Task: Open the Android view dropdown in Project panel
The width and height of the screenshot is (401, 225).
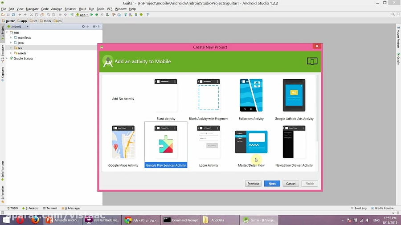Action: point(18,26)
